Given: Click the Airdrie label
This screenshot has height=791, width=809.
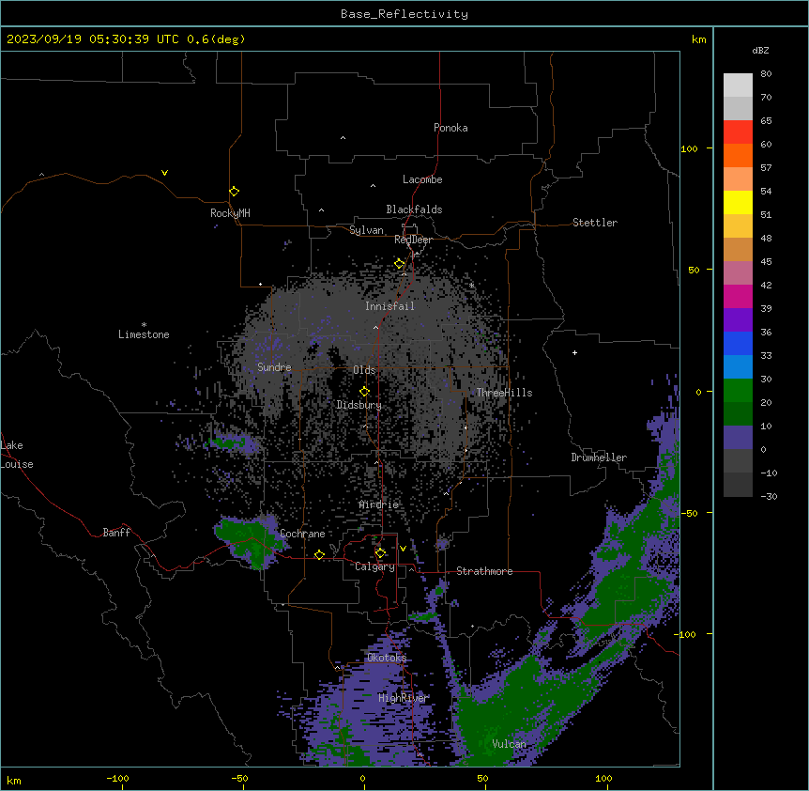Looking at the screenshot, I should 379,504.
